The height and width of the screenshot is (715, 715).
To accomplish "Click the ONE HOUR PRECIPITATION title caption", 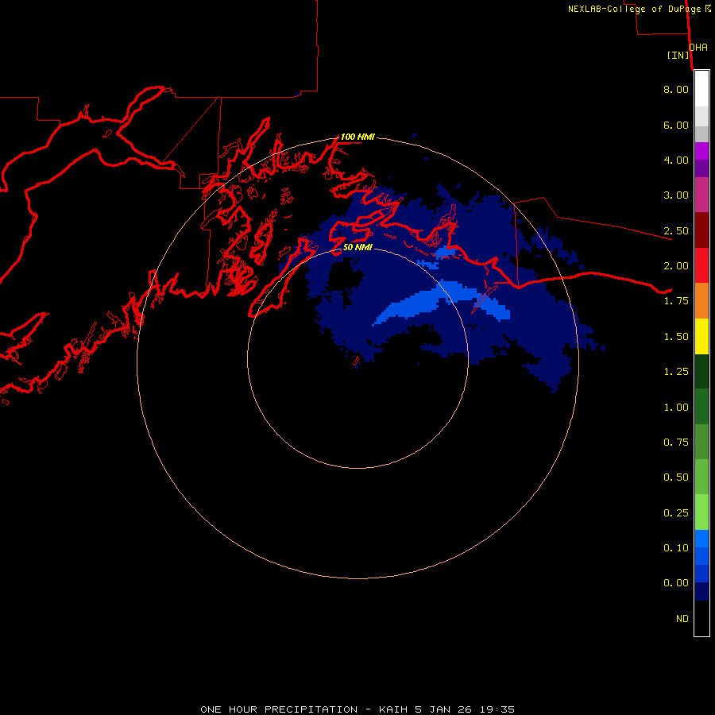I will [357, 709].
